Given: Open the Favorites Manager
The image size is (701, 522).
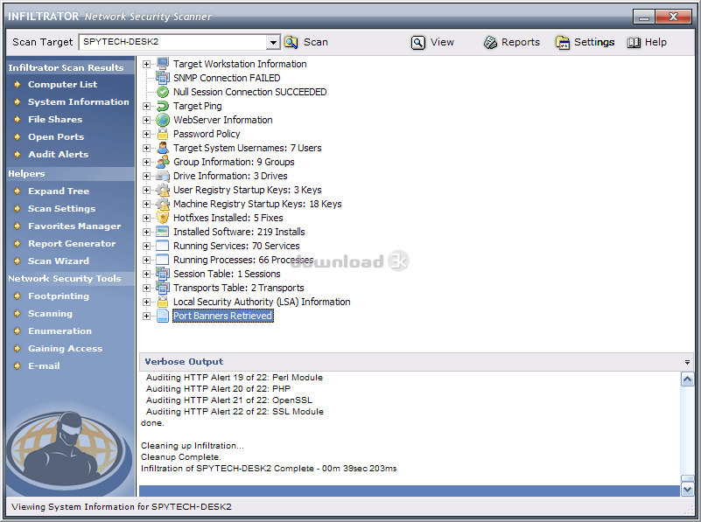Looking at the screenshot, I should coord(74,226).
